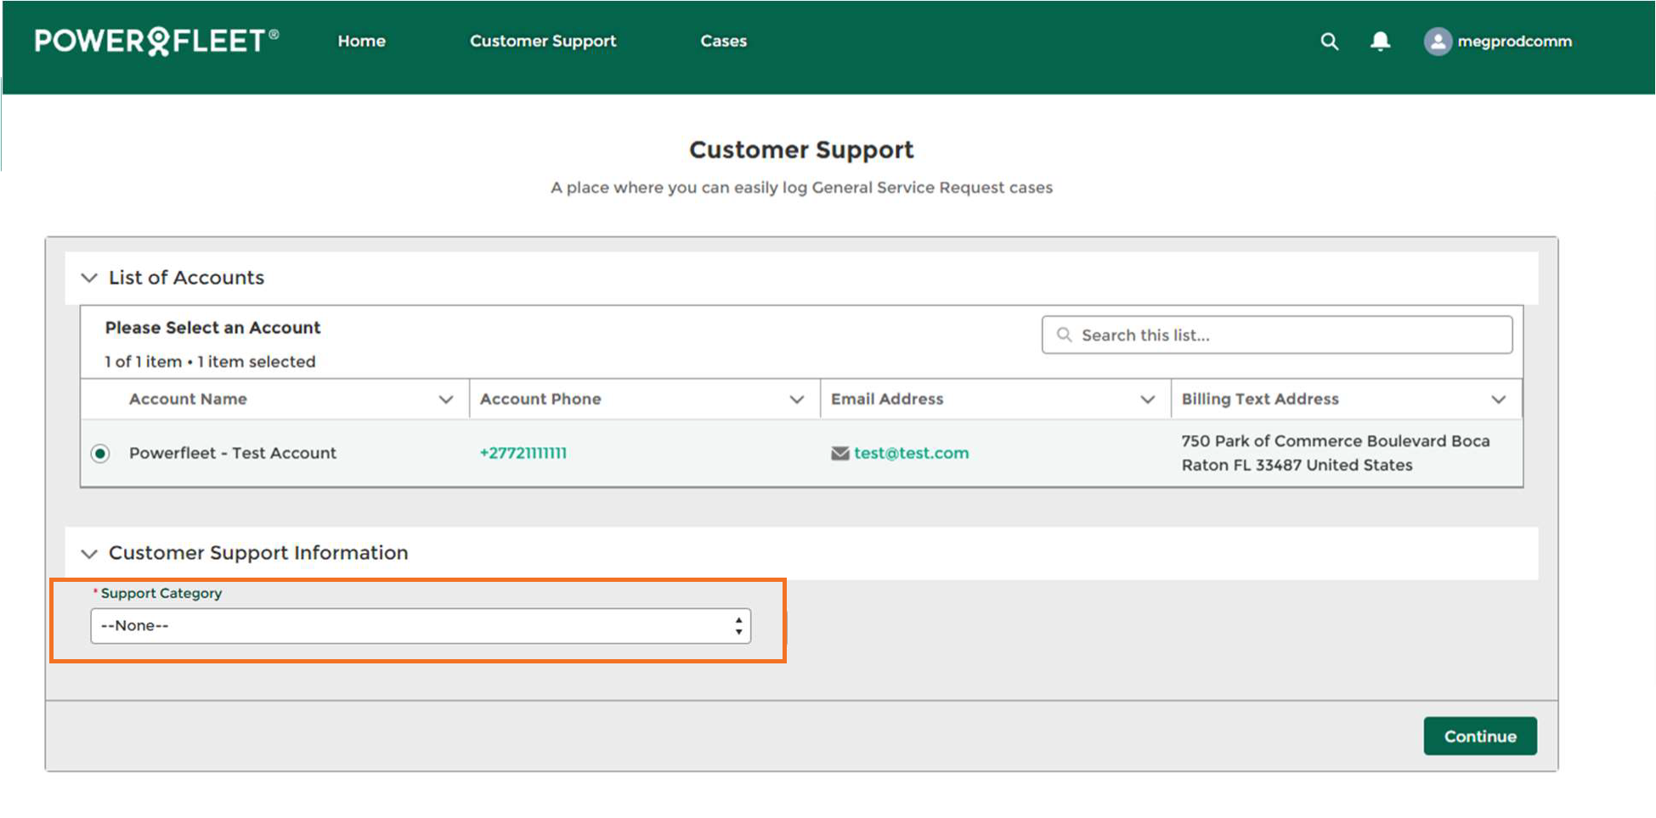
Task: Go to the Home menu item
Action: tap(362, 41)
